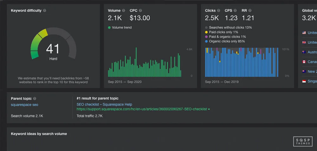Viewport: 317px width, 151px height.
Task: Click the Keyword ideas by search volume heading
Action: tap(39, 134)
